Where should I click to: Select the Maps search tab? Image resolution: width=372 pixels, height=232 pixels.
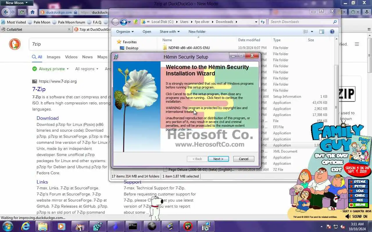[x=102, y=57]
